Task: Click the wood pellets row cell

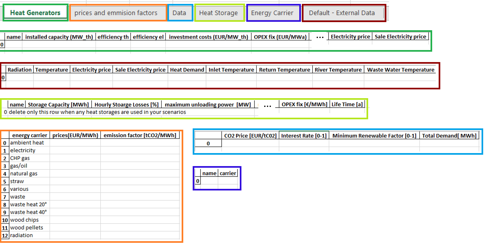Action: coord(29,228)
